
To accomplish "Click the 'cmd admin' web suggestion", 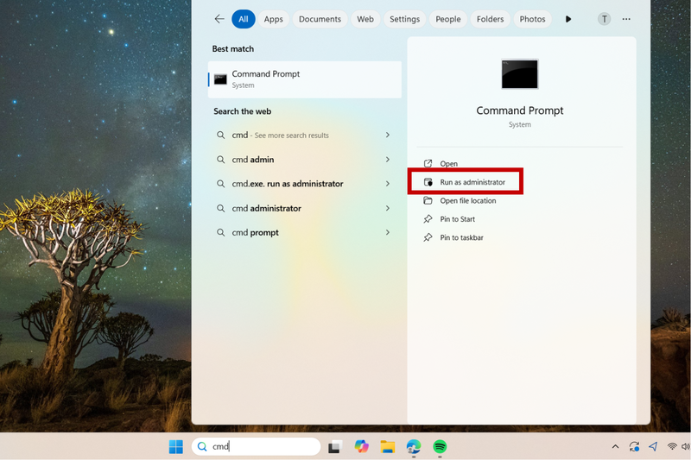I will pyautogui.click(x=305, y=160).
